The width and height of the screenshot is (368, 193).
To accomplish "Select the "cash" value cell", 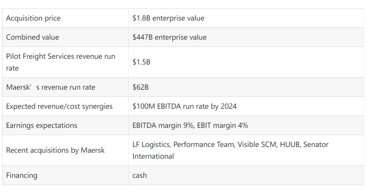I will tap(140, 176).
